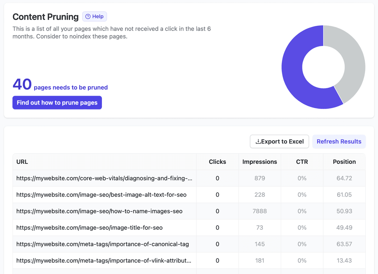The height and width of the screenshot is (274, 378).
Task: Click the 64.72 position value
Action: [344, 178]
